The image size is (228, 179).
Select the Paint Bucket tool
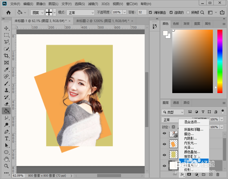coord(6,111)
